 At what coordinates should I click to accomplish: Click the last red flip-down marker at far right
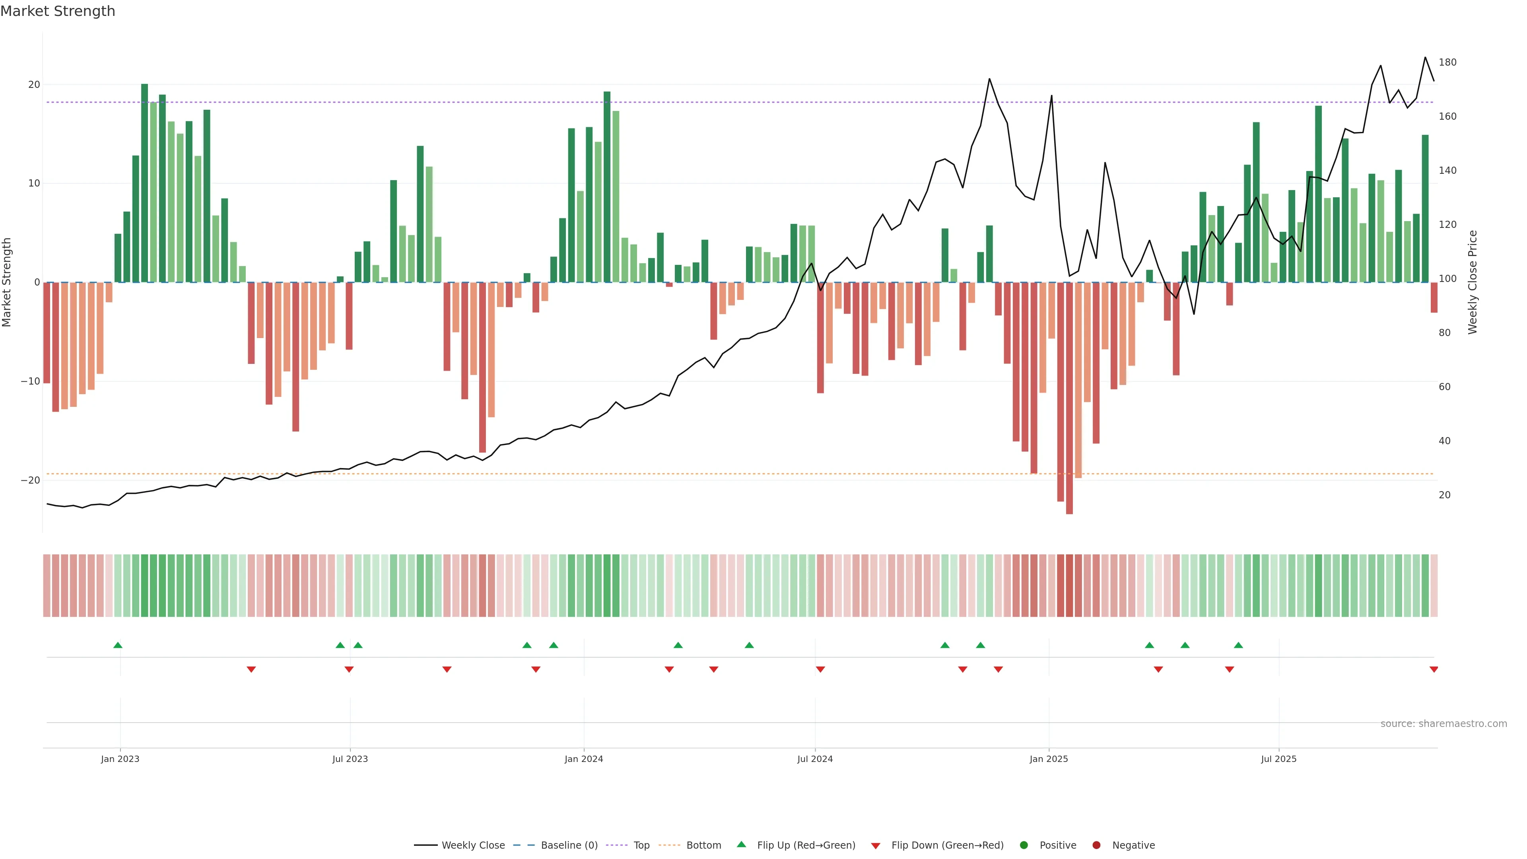(x=1433, y=669)
